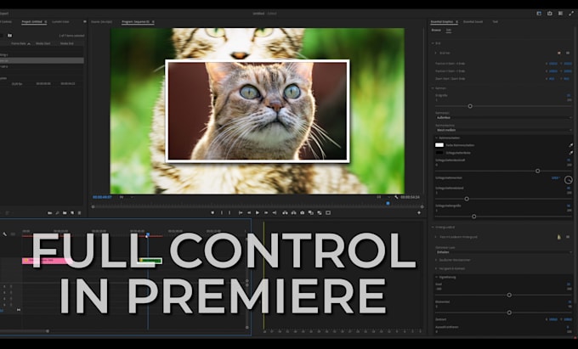Collapse the Rahmen section
Image resolution: width=578 pixels, height=349 pixels.
tap(433, 88)
